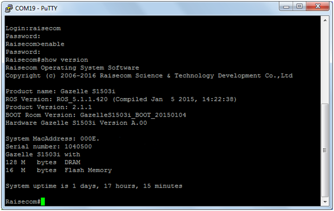Click the green cursor block at the prompt
Viewport: 334px width, 211px height.
pyautogui.click(x=43, y=201)
